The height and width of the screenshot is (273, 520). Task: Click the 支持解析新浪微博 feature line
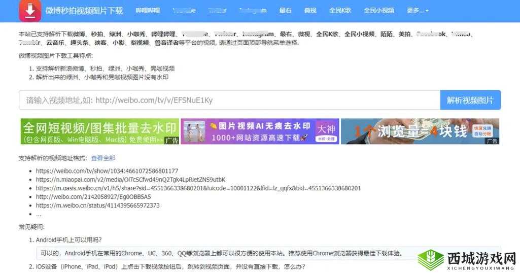(x=105, y=69)
